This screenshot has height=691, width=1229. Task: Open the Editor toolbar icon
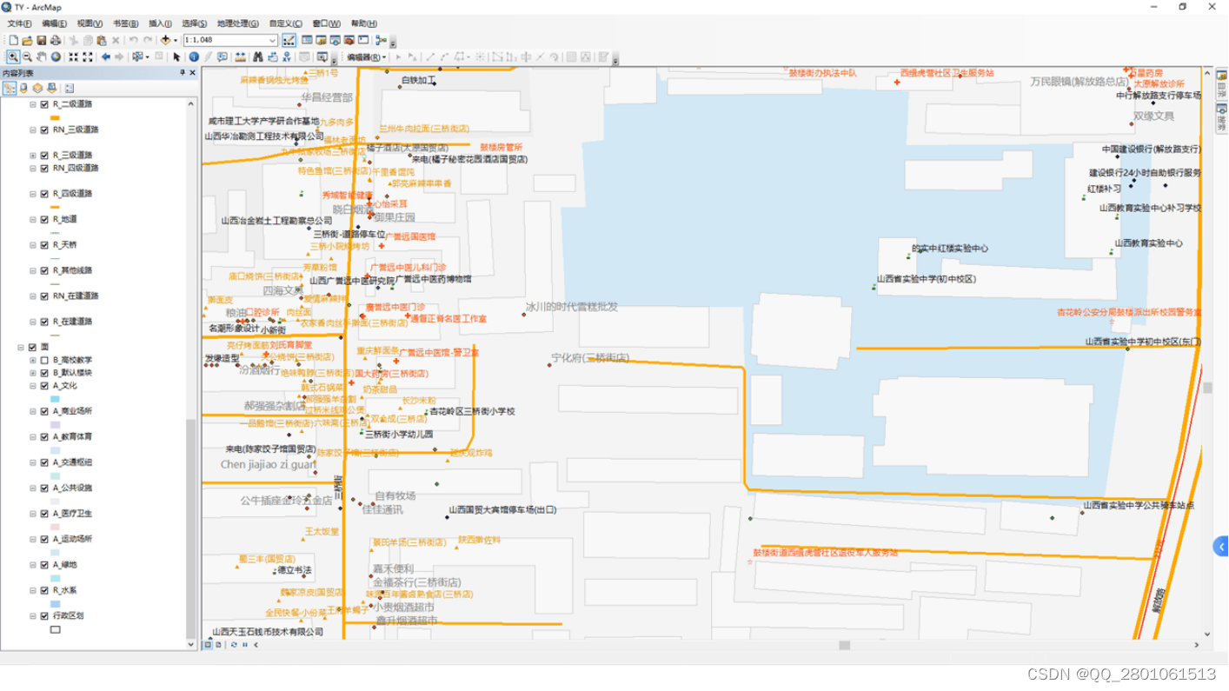point(289,40)
